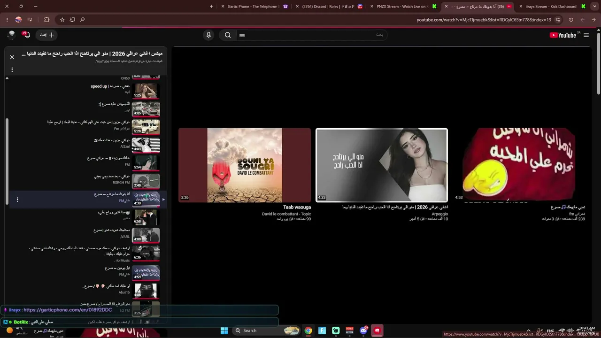Click the zoom magnifier icon in address bar

pos(83,20)
